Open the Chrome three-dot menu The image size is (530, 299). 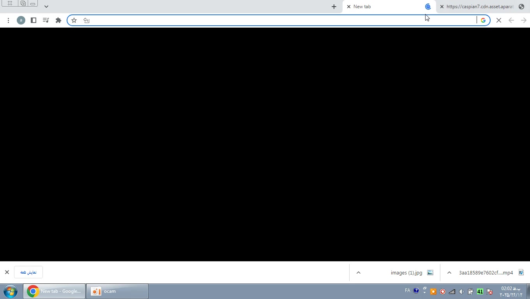8,20
